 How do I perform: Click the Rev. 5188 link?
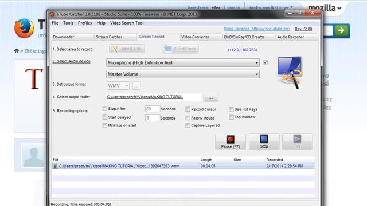click(x=303, y=29)
